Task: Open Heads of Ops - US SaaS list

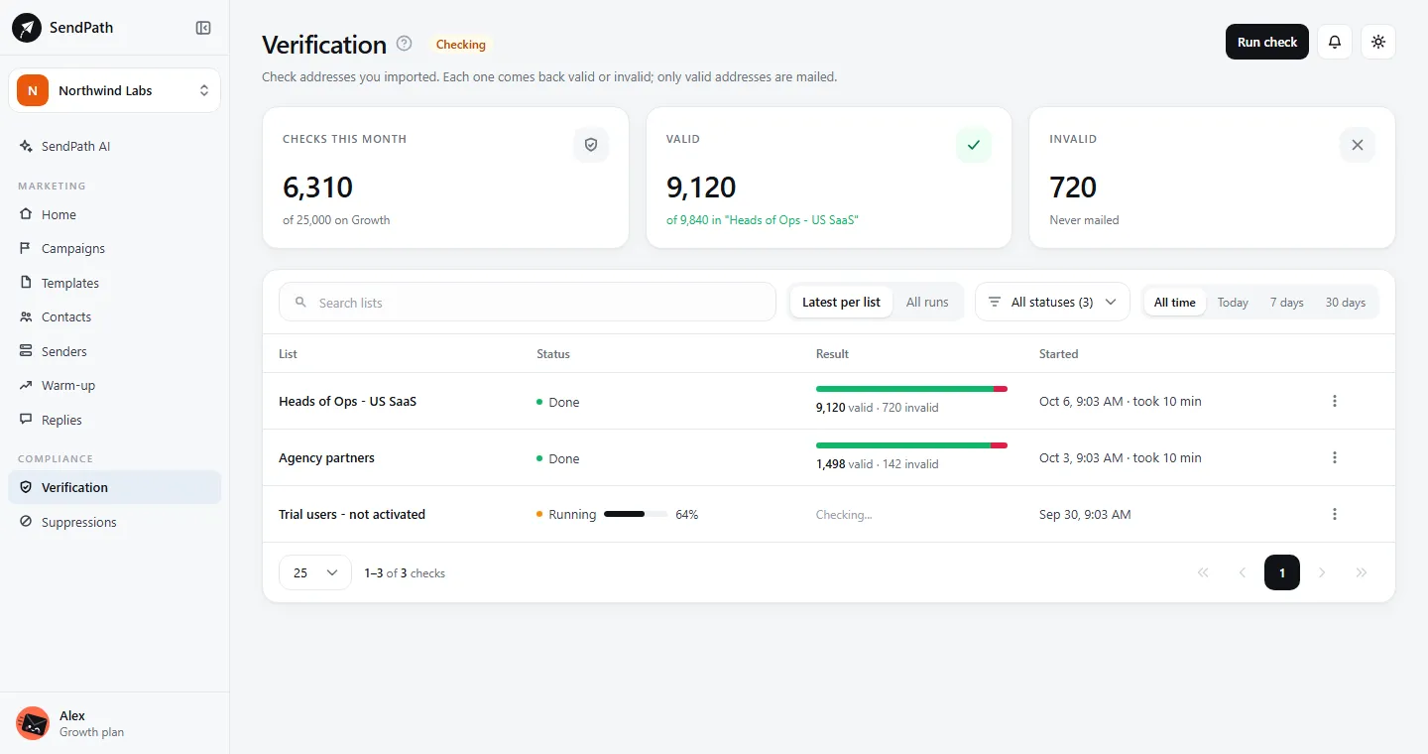Action: pos(348,401)
